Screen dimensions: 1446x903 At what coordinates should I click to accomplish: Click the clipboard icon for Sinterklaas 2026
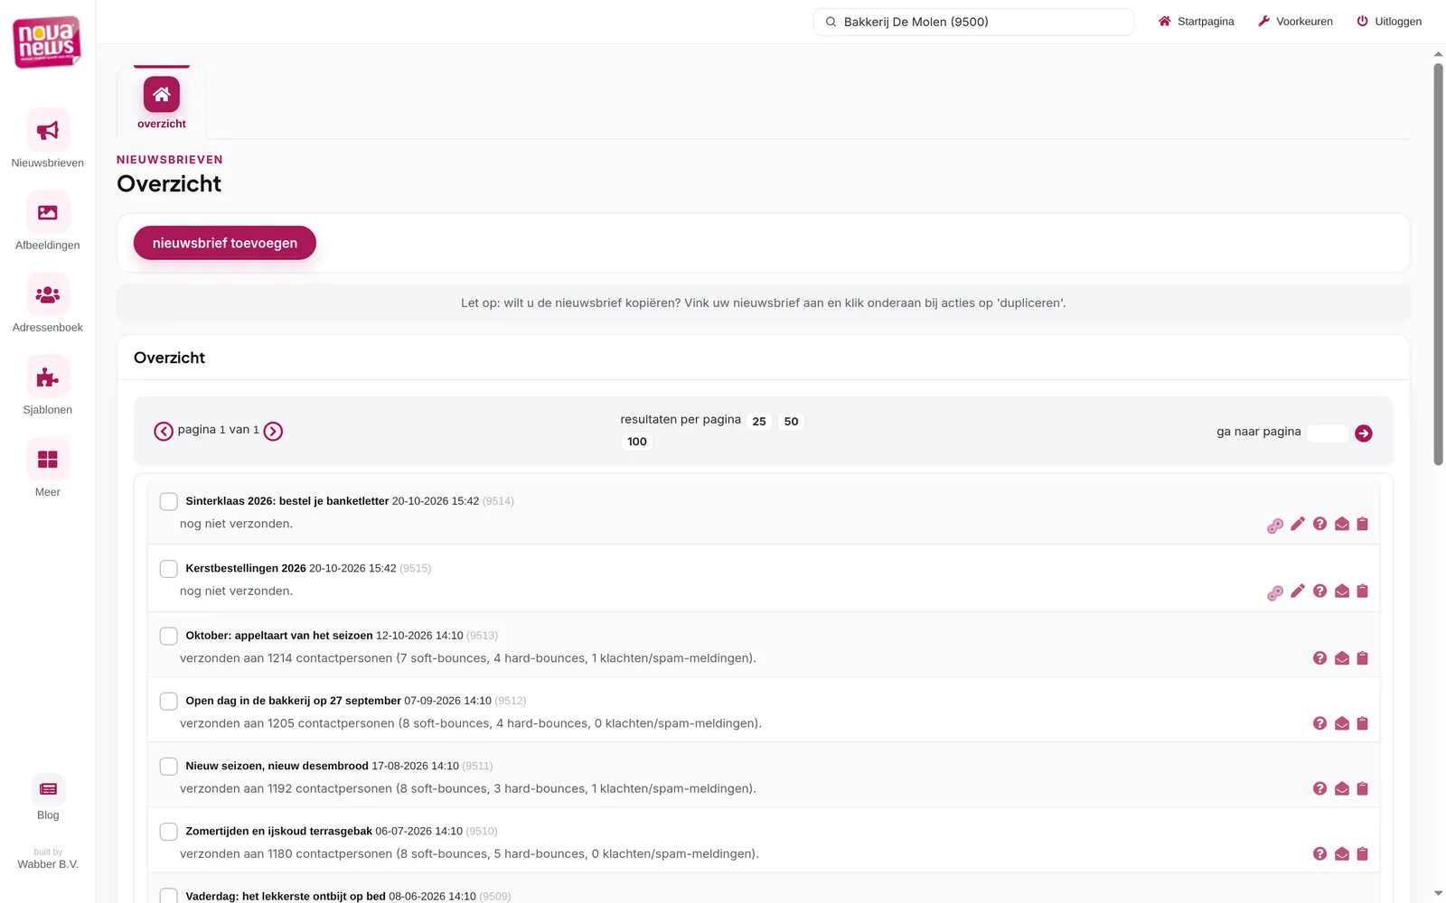pyautogui.click(x=1363, y=524)
